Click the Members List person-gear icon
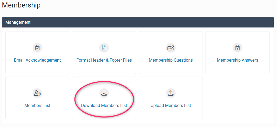Viewport: 277px width, 127px height. (x=37, y=93)
